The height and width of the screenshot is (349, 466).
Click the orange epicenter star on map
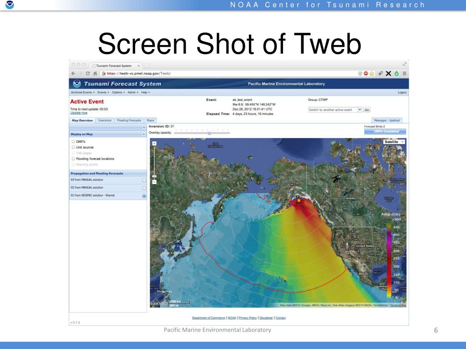click(299, 200)
